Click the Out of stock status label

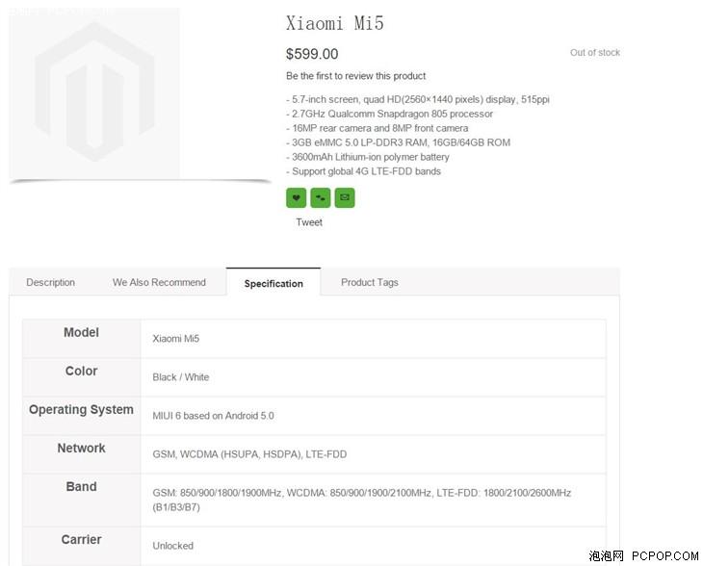coord(594,53)
